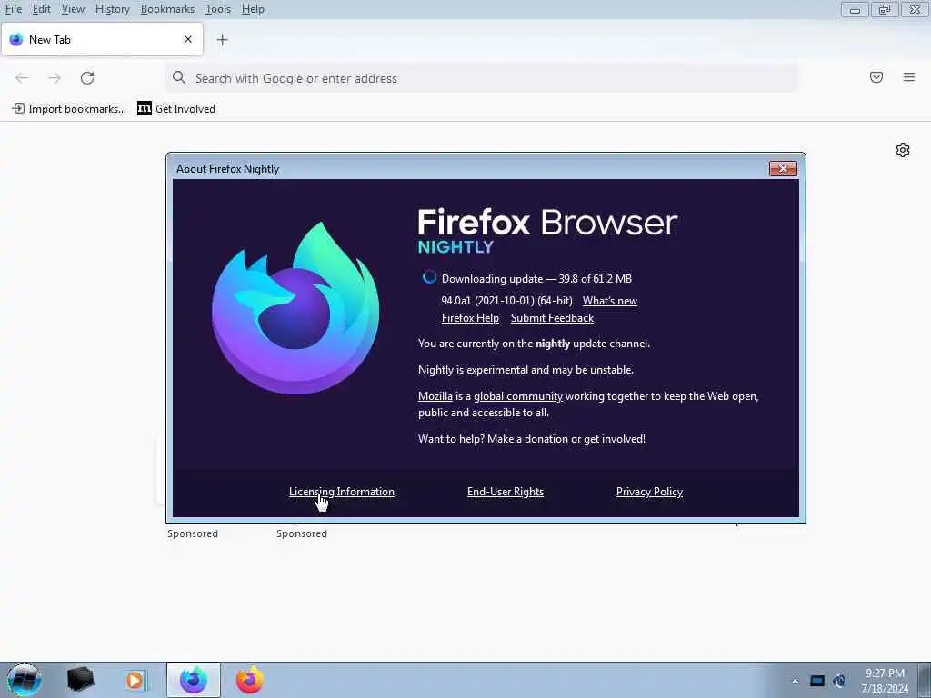Image resolution: width=931 pixels, height=698 pixels.
Task: Open the Tools menu
Action: click(x=218, y=9)
